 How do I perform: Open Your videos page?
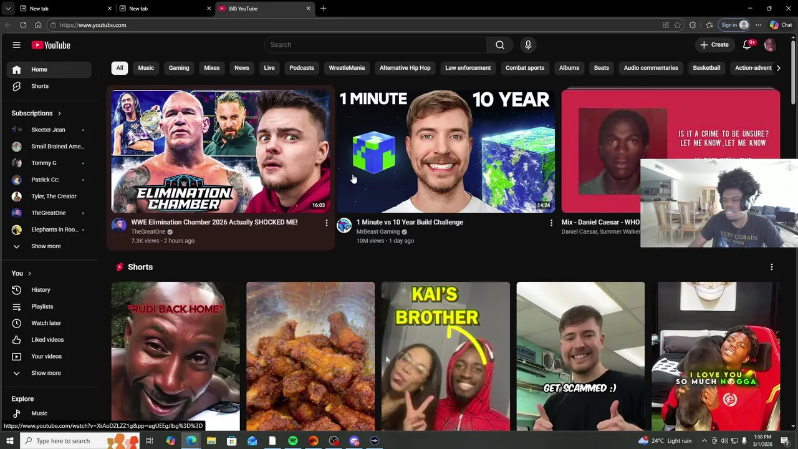coord(50,356)
